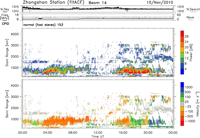Click the "08:00" time tick label
This screenshot has height=138, width=200.
pyautogui.click(x=72, y=133)
